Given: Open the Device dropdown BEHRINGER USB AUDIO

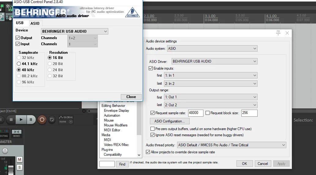Looking at the screenshot, I should tap(75, 31).
